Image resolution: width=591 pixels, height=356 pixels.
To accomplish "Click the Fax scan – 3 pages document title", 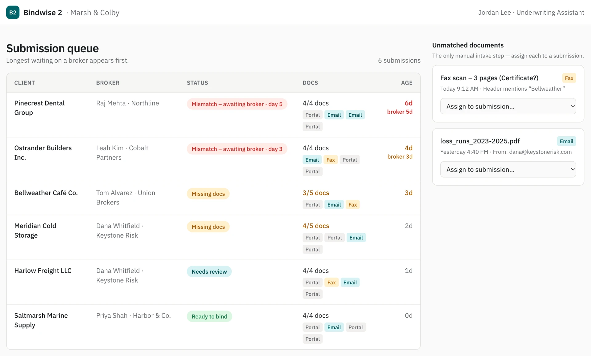I will coord(489,78).
